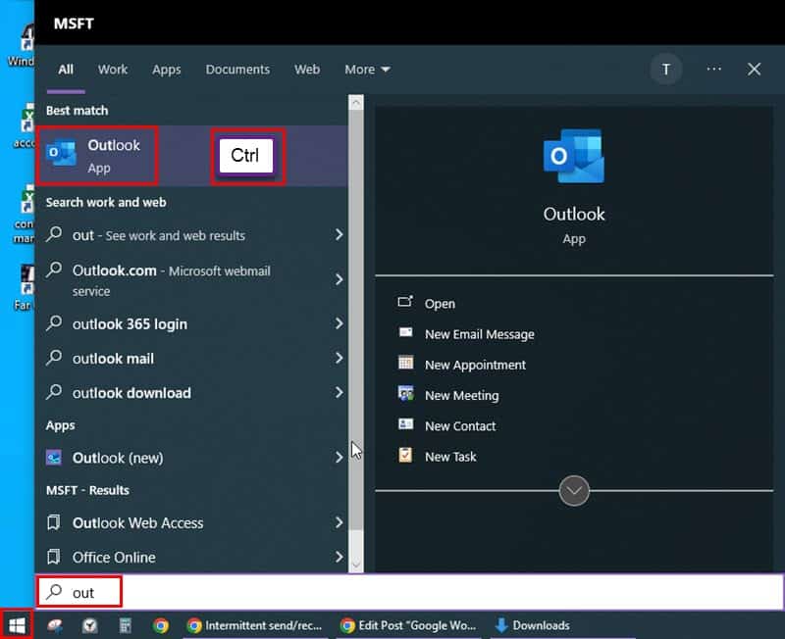Open Chrome from the taskbar
This screenshot has height=639, width=785.
pyautogui.click(x=160, y=625)
